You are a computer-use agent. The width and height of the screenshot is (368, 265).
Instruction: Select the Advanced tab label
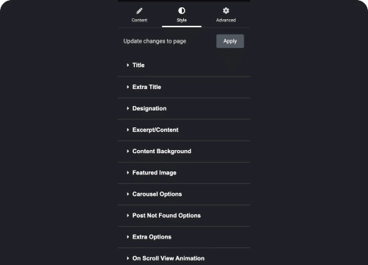[x=226, y=20]
